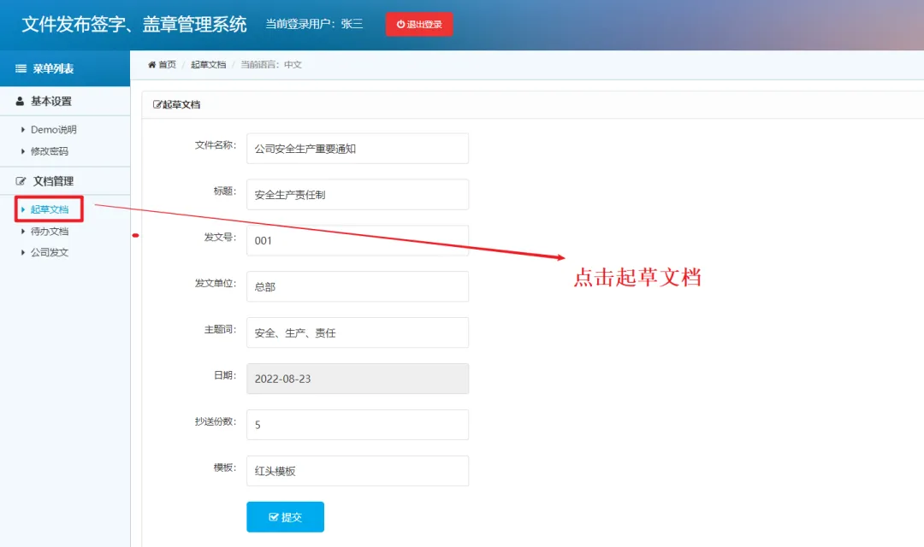This screenshot has height=547, width=924.
Task: Expand the Demo说明 sidebar entry arrow
Action: click(x=23, y=129)
